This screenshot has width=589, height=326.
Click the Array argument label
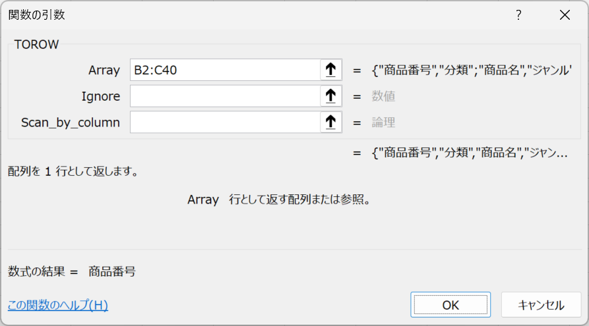104,70
